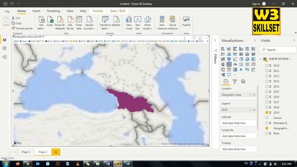Publish the report
This screenshot has height=167, width=297.
click(186, 21)
